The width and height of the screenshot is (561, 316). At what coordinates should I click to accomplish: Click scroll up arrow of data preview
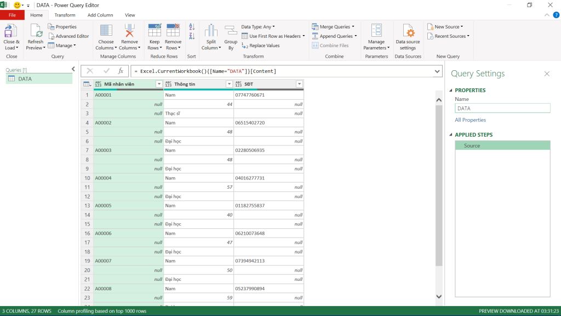(x=439, y=100)
